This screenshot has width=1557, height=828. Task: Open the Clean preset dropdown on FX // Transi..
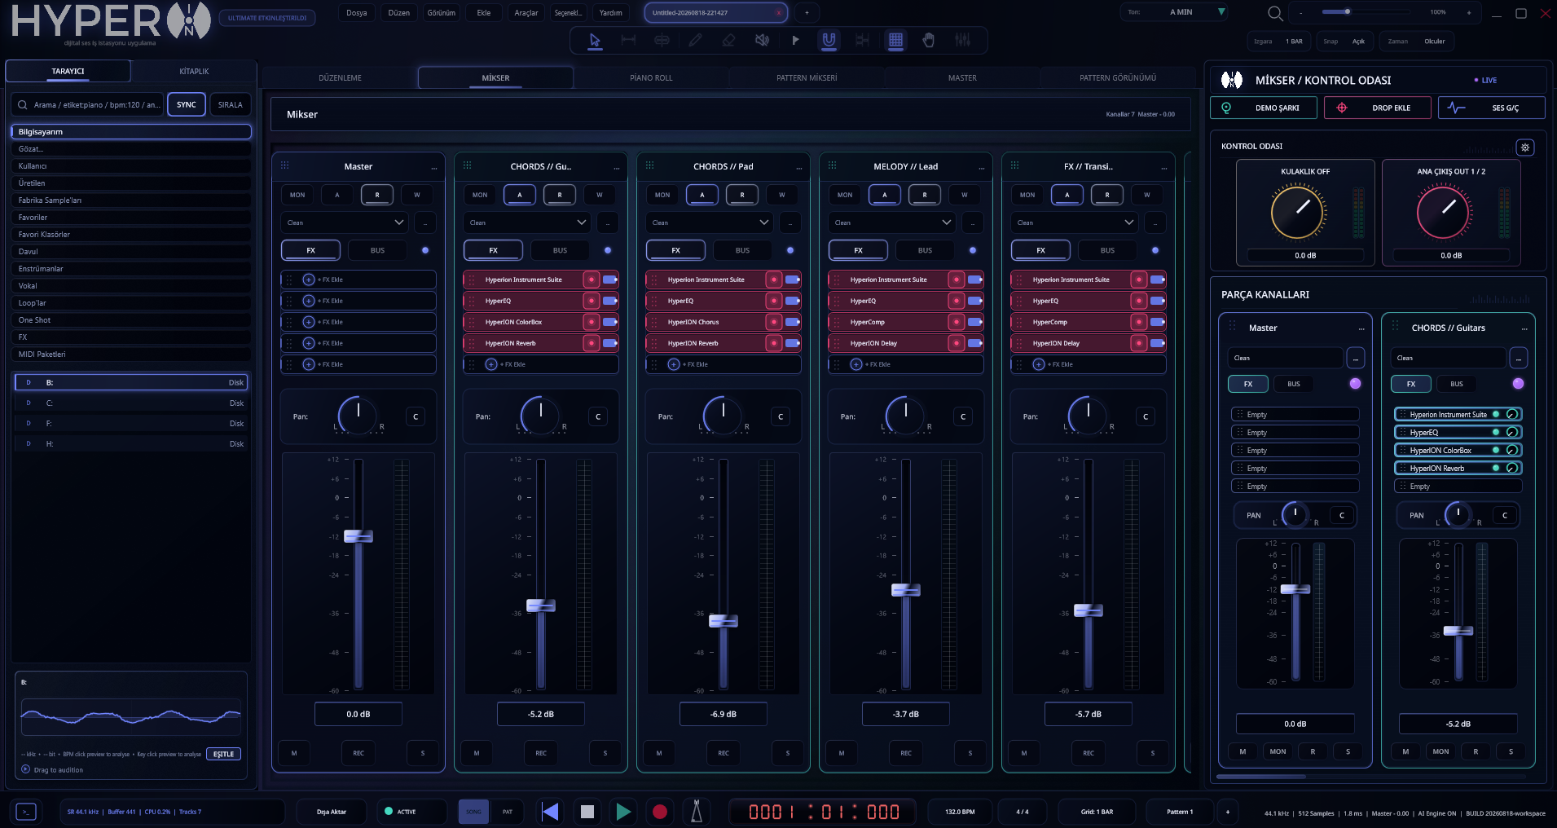pyautogui.click(x=1075, y=222)
